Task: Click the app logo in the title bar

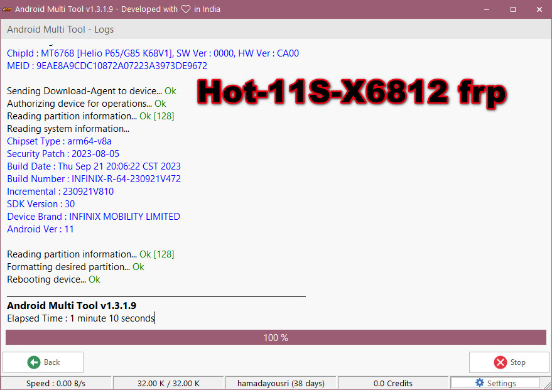Action: (x=7, y=9)
